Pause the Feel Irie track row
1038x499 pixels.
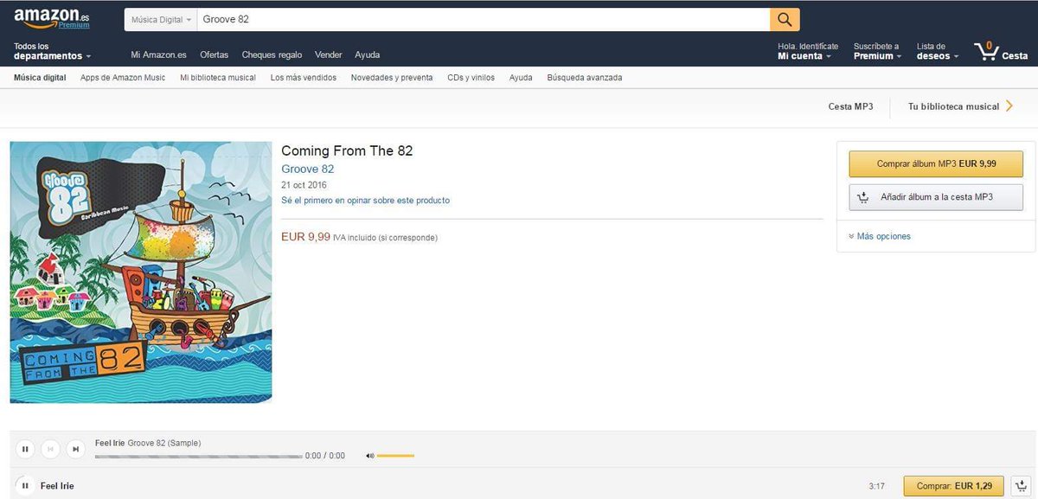point(25,486)
